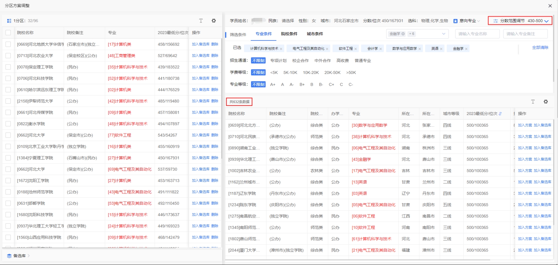
Task: Select 中外合作 admission channel
Action: 323,60
